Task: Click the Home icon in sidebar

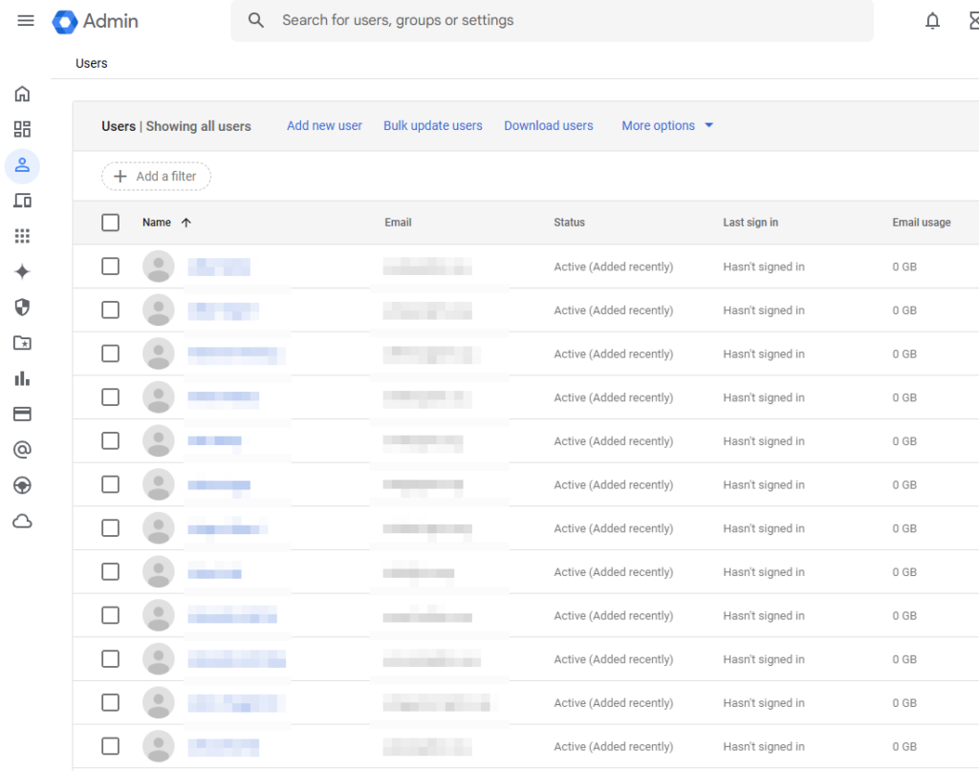Action: point(22,94)
